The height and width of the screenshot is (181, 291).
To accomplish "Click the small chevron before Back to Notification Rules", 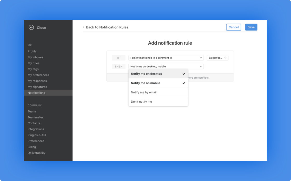I will [83, 27].
